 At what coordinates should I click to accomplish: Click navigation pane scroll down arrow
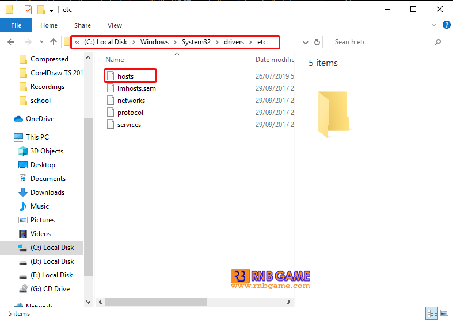pyautogui.click(x=89, y=302)
